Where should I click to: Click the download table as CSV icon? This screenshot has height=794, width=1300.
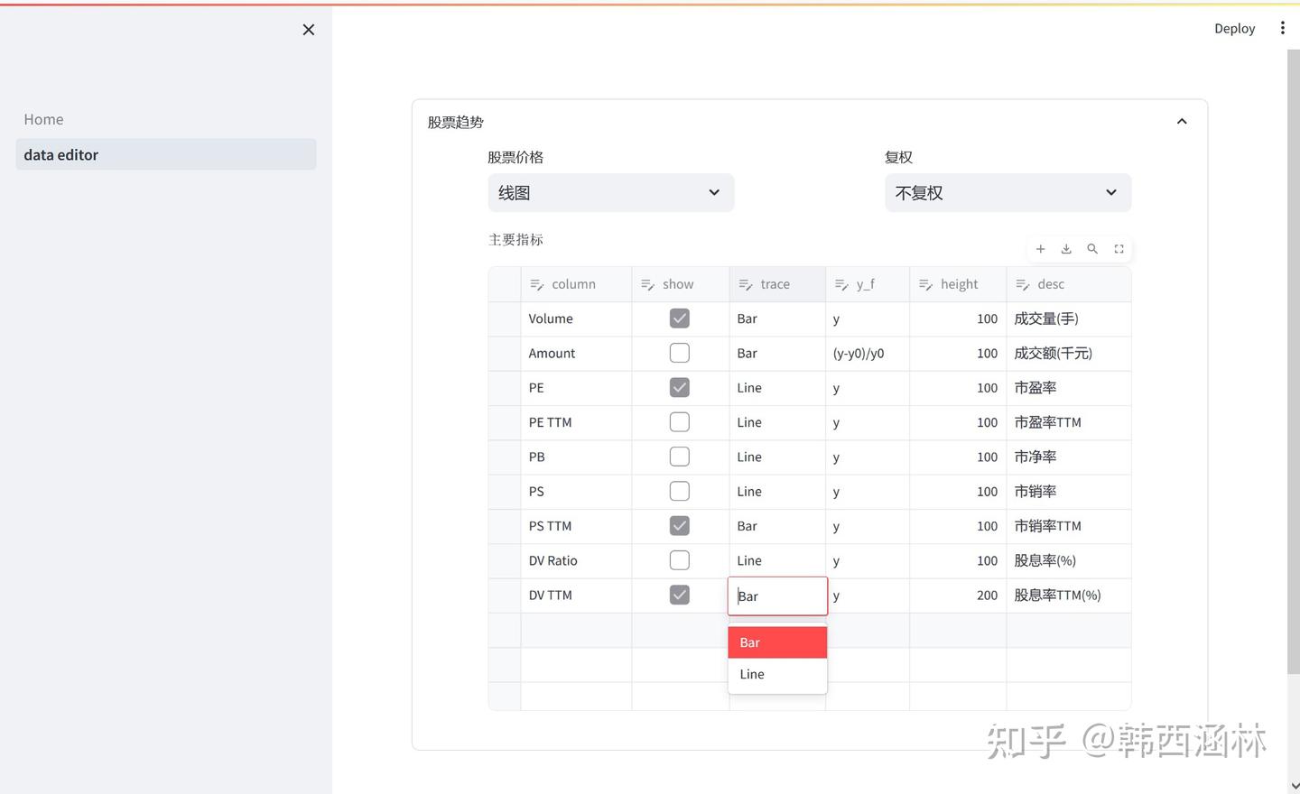1066,248
